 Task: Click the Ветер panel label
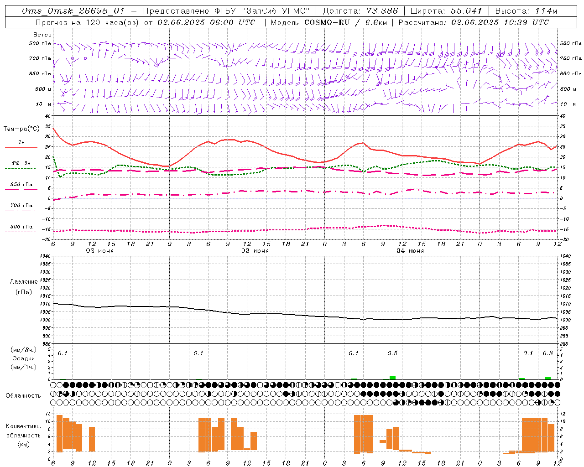click(42, 35)
